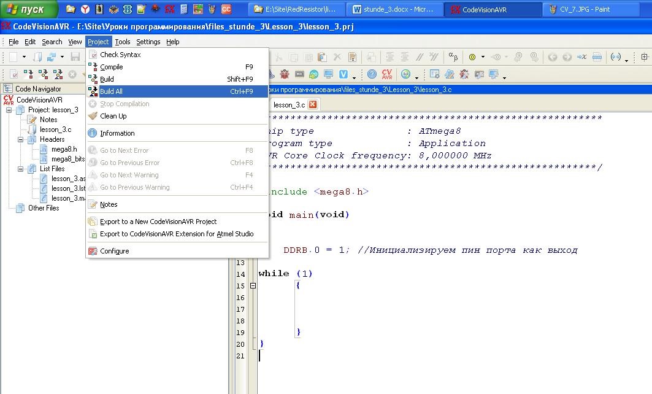Select mega8.h in the Headers tree
Image resolution: width=652 pixels, height=394 pixels.
pos(64,149)
